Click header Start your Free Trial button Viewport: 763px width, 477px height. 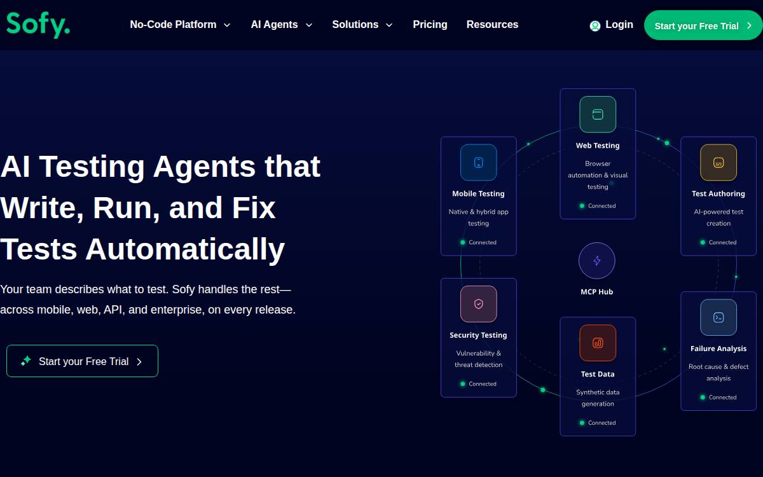tap(703, 25)
